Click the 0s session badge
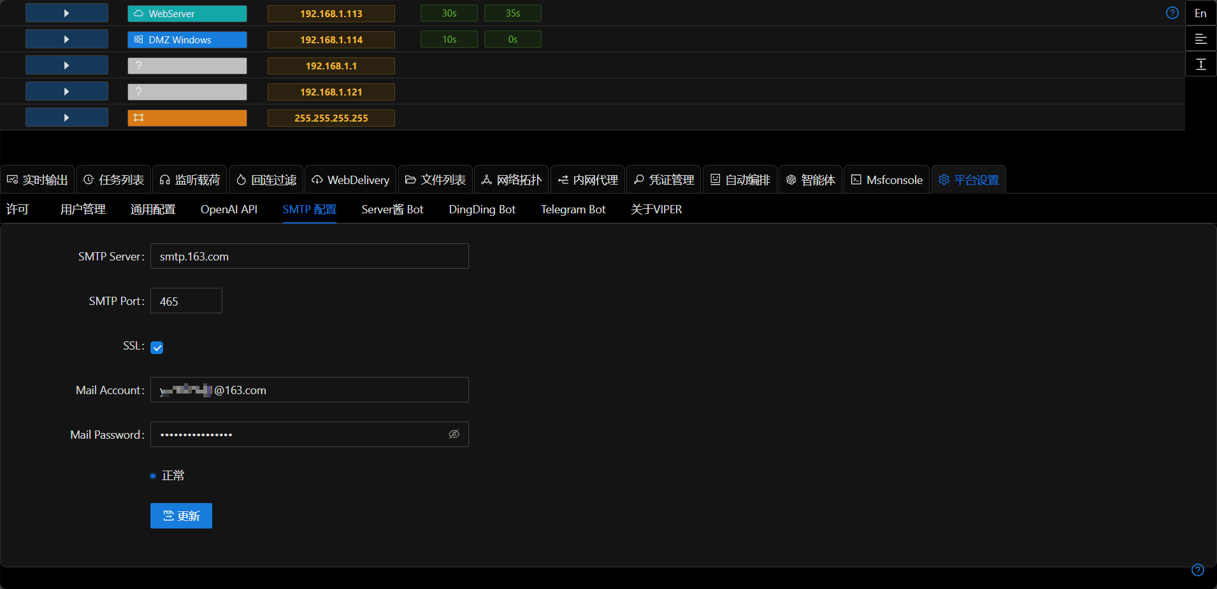The width and height of the screenshot is (1217, 589). pos(512,39)
